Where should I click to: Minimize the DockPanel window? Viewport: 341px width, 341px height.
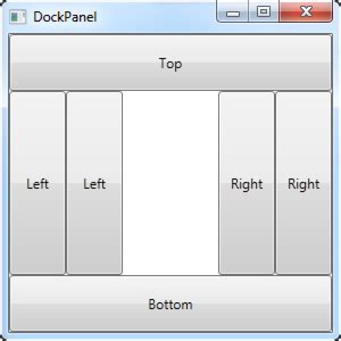[x=233, y=12]
